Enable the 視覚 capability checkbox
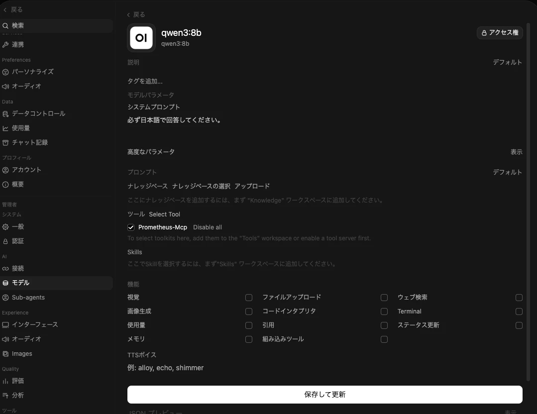 point(249,298)
